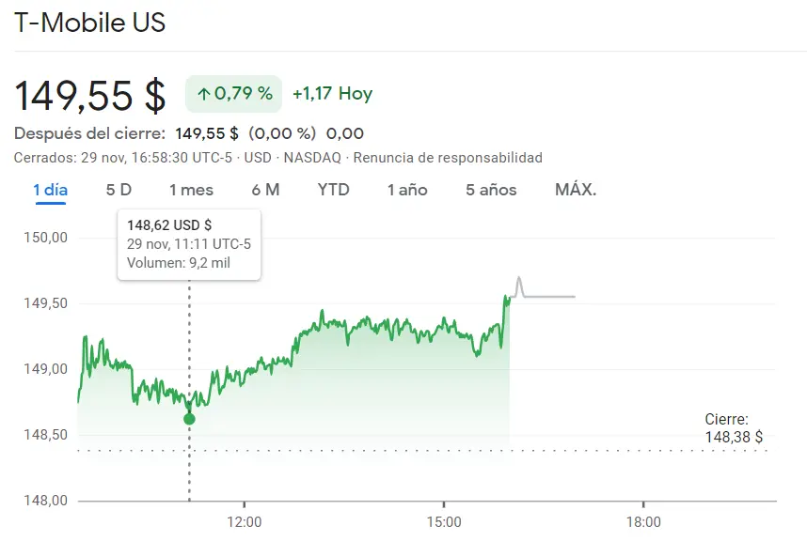Screen dimensions: 807x541
Task: Open the "MÁX." historical view
Action: [x=574, y=189]
